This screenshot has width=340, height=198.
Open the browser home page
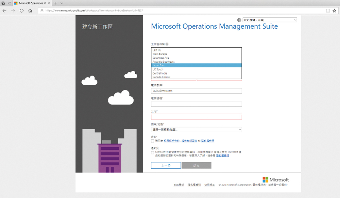point(30,11)
